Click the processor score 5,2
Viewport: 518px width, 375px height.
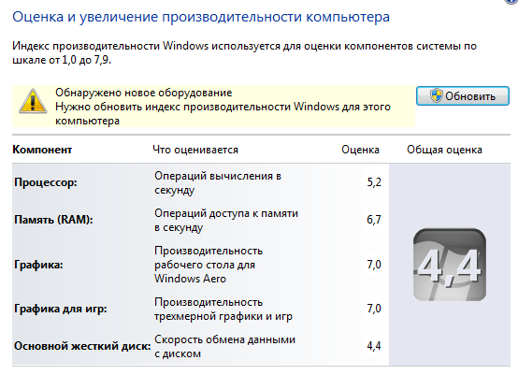click(x=374, y=182)
